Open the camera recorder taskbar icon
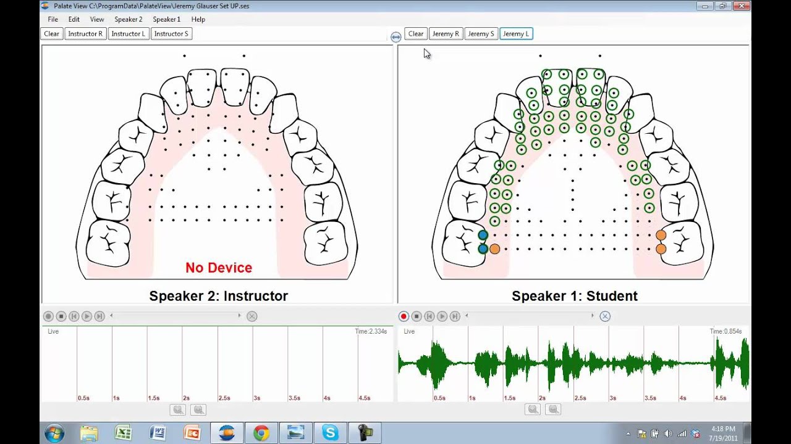791x444 pixels. coord(365,434)
